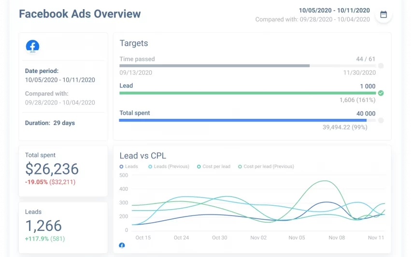
Task: Click the info card 09/28/2020 - 10/04/2020 range
Action: click(60, 102)
